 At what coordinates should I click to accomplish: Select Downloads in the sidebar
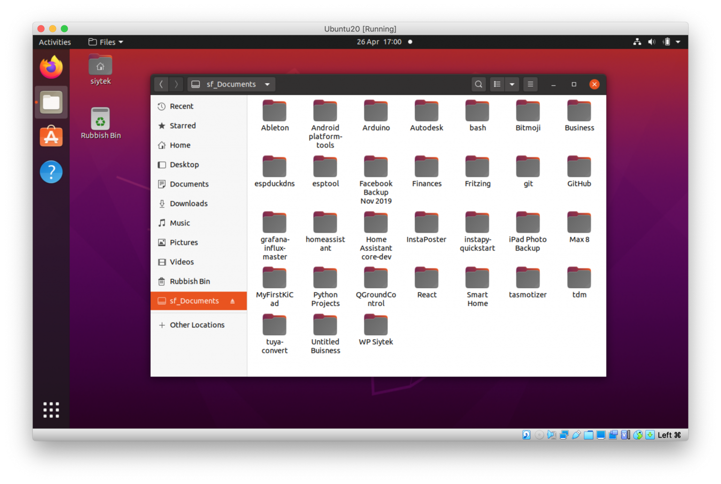[188, 203]
